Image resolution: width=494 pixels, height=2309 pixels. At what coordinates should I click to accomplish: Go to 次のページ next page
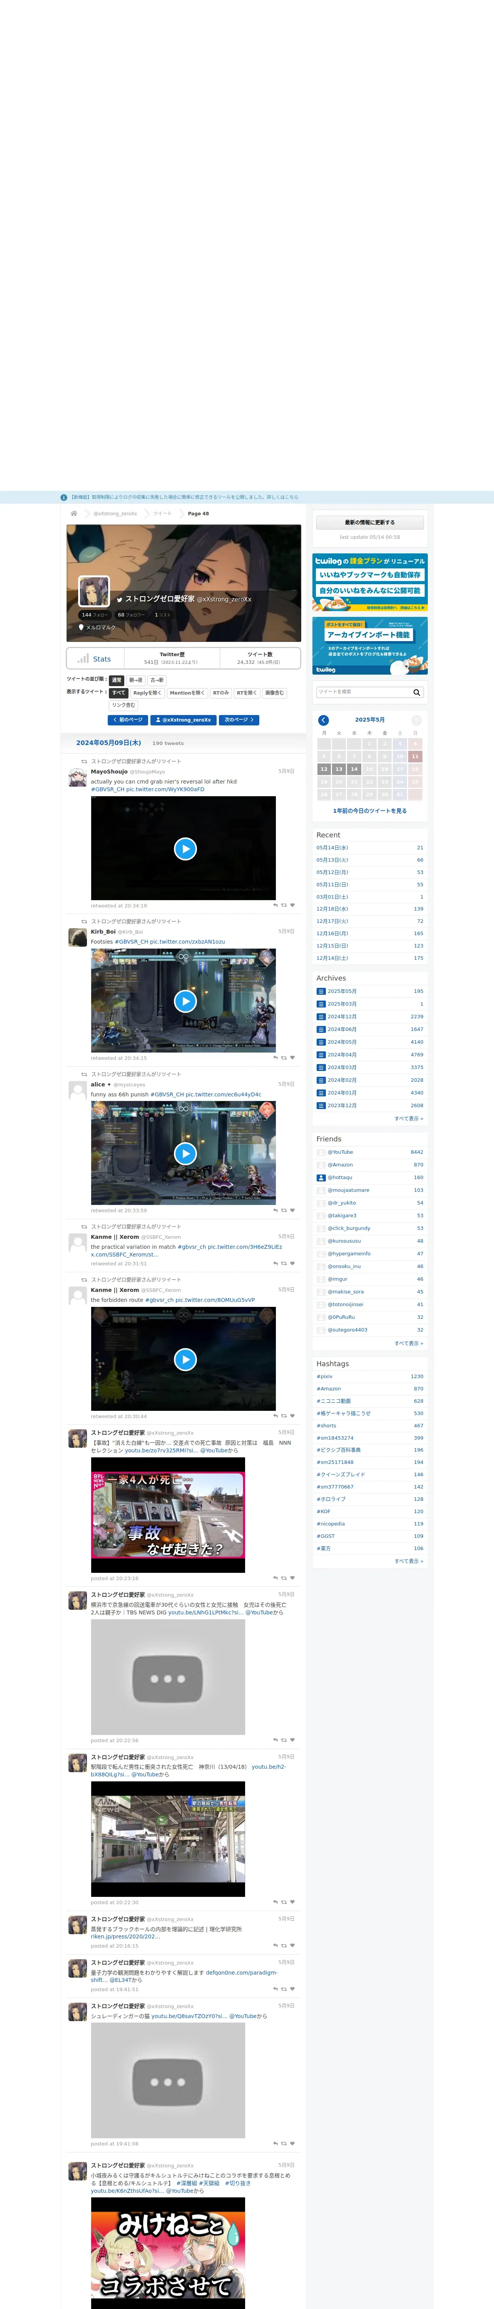[x=239, y=720]
